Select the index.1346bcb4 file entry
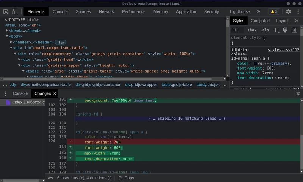The image size is (303, 182). pyautogui.click(x=23, y=102)
